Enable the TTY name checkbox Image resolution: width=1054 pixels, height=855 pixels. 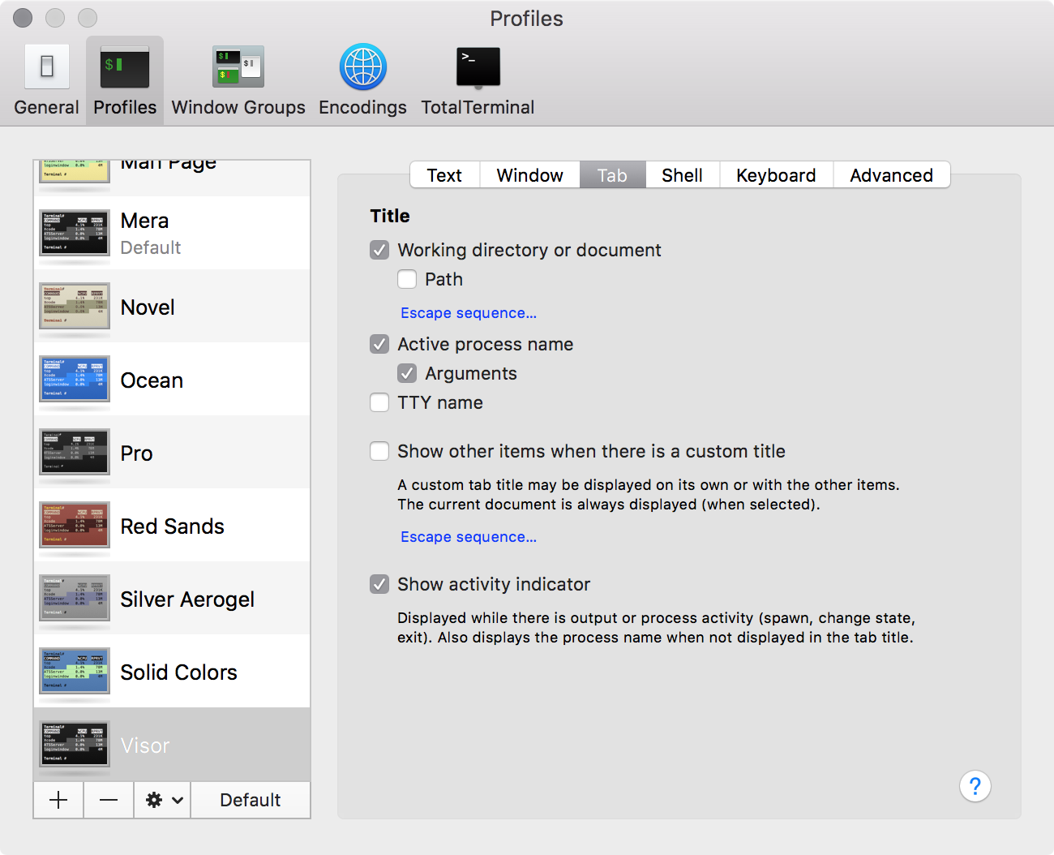point(379,402)
